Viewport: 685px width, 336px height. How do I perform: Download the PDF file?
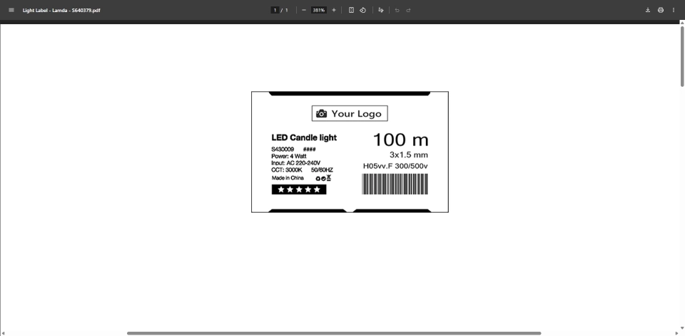click(648, 10)
